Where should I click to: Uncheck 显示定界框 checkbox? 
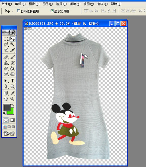click(52, 11)
